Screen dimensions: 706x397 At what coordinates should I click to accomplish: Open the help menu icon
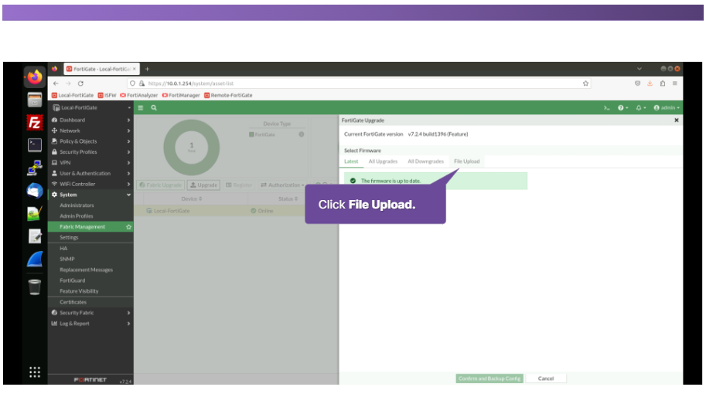(x=622, y=108)
